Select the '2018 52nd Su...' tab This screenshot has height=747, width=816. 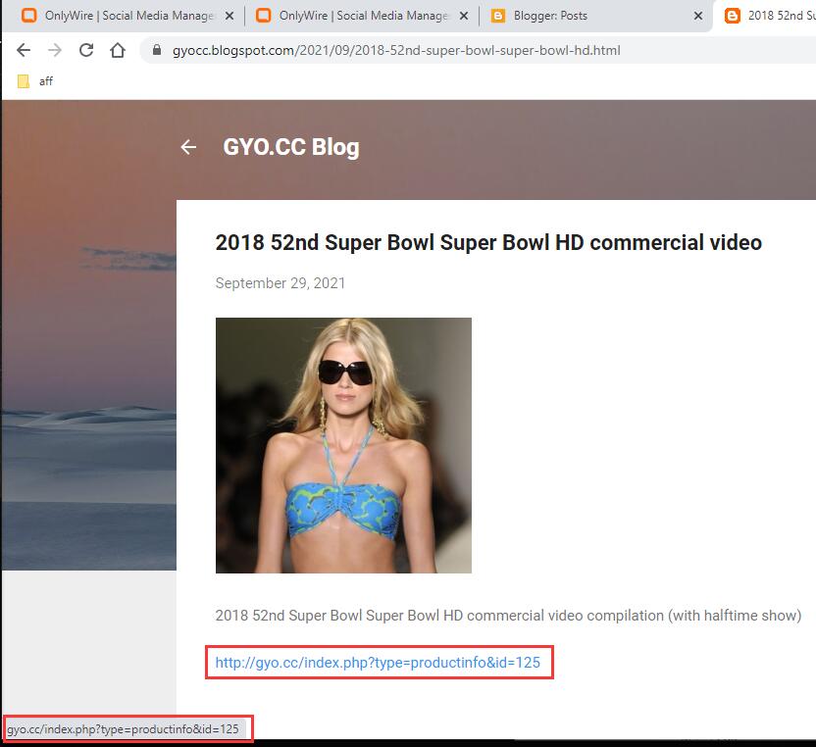(775, 16)
